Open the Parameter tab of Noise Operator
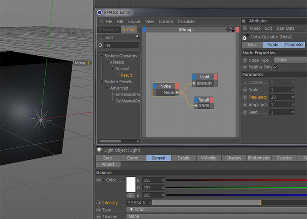The width and height of the screenshot is (307, 219). (x=294, y=45)
